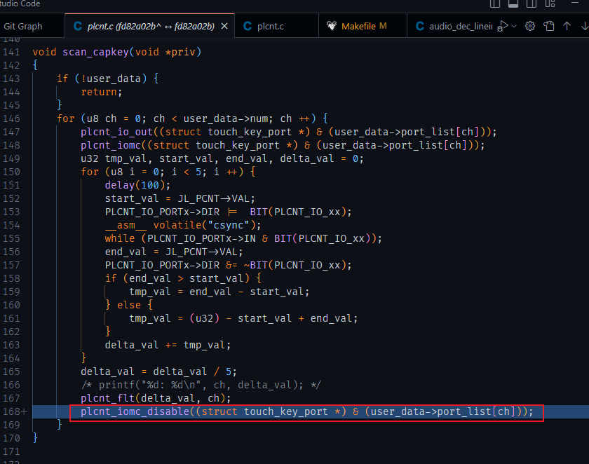Viewport: 589px width, 464px height.
Task: Toggle the secondary side bar layout icon
Action: click(532, 4)
